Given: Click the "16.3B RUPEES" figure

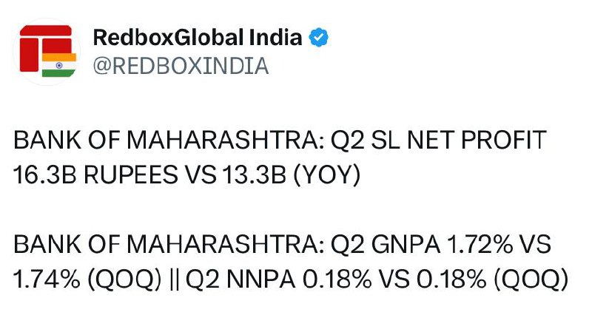Looking at the screenshot, I should point(90,175).
